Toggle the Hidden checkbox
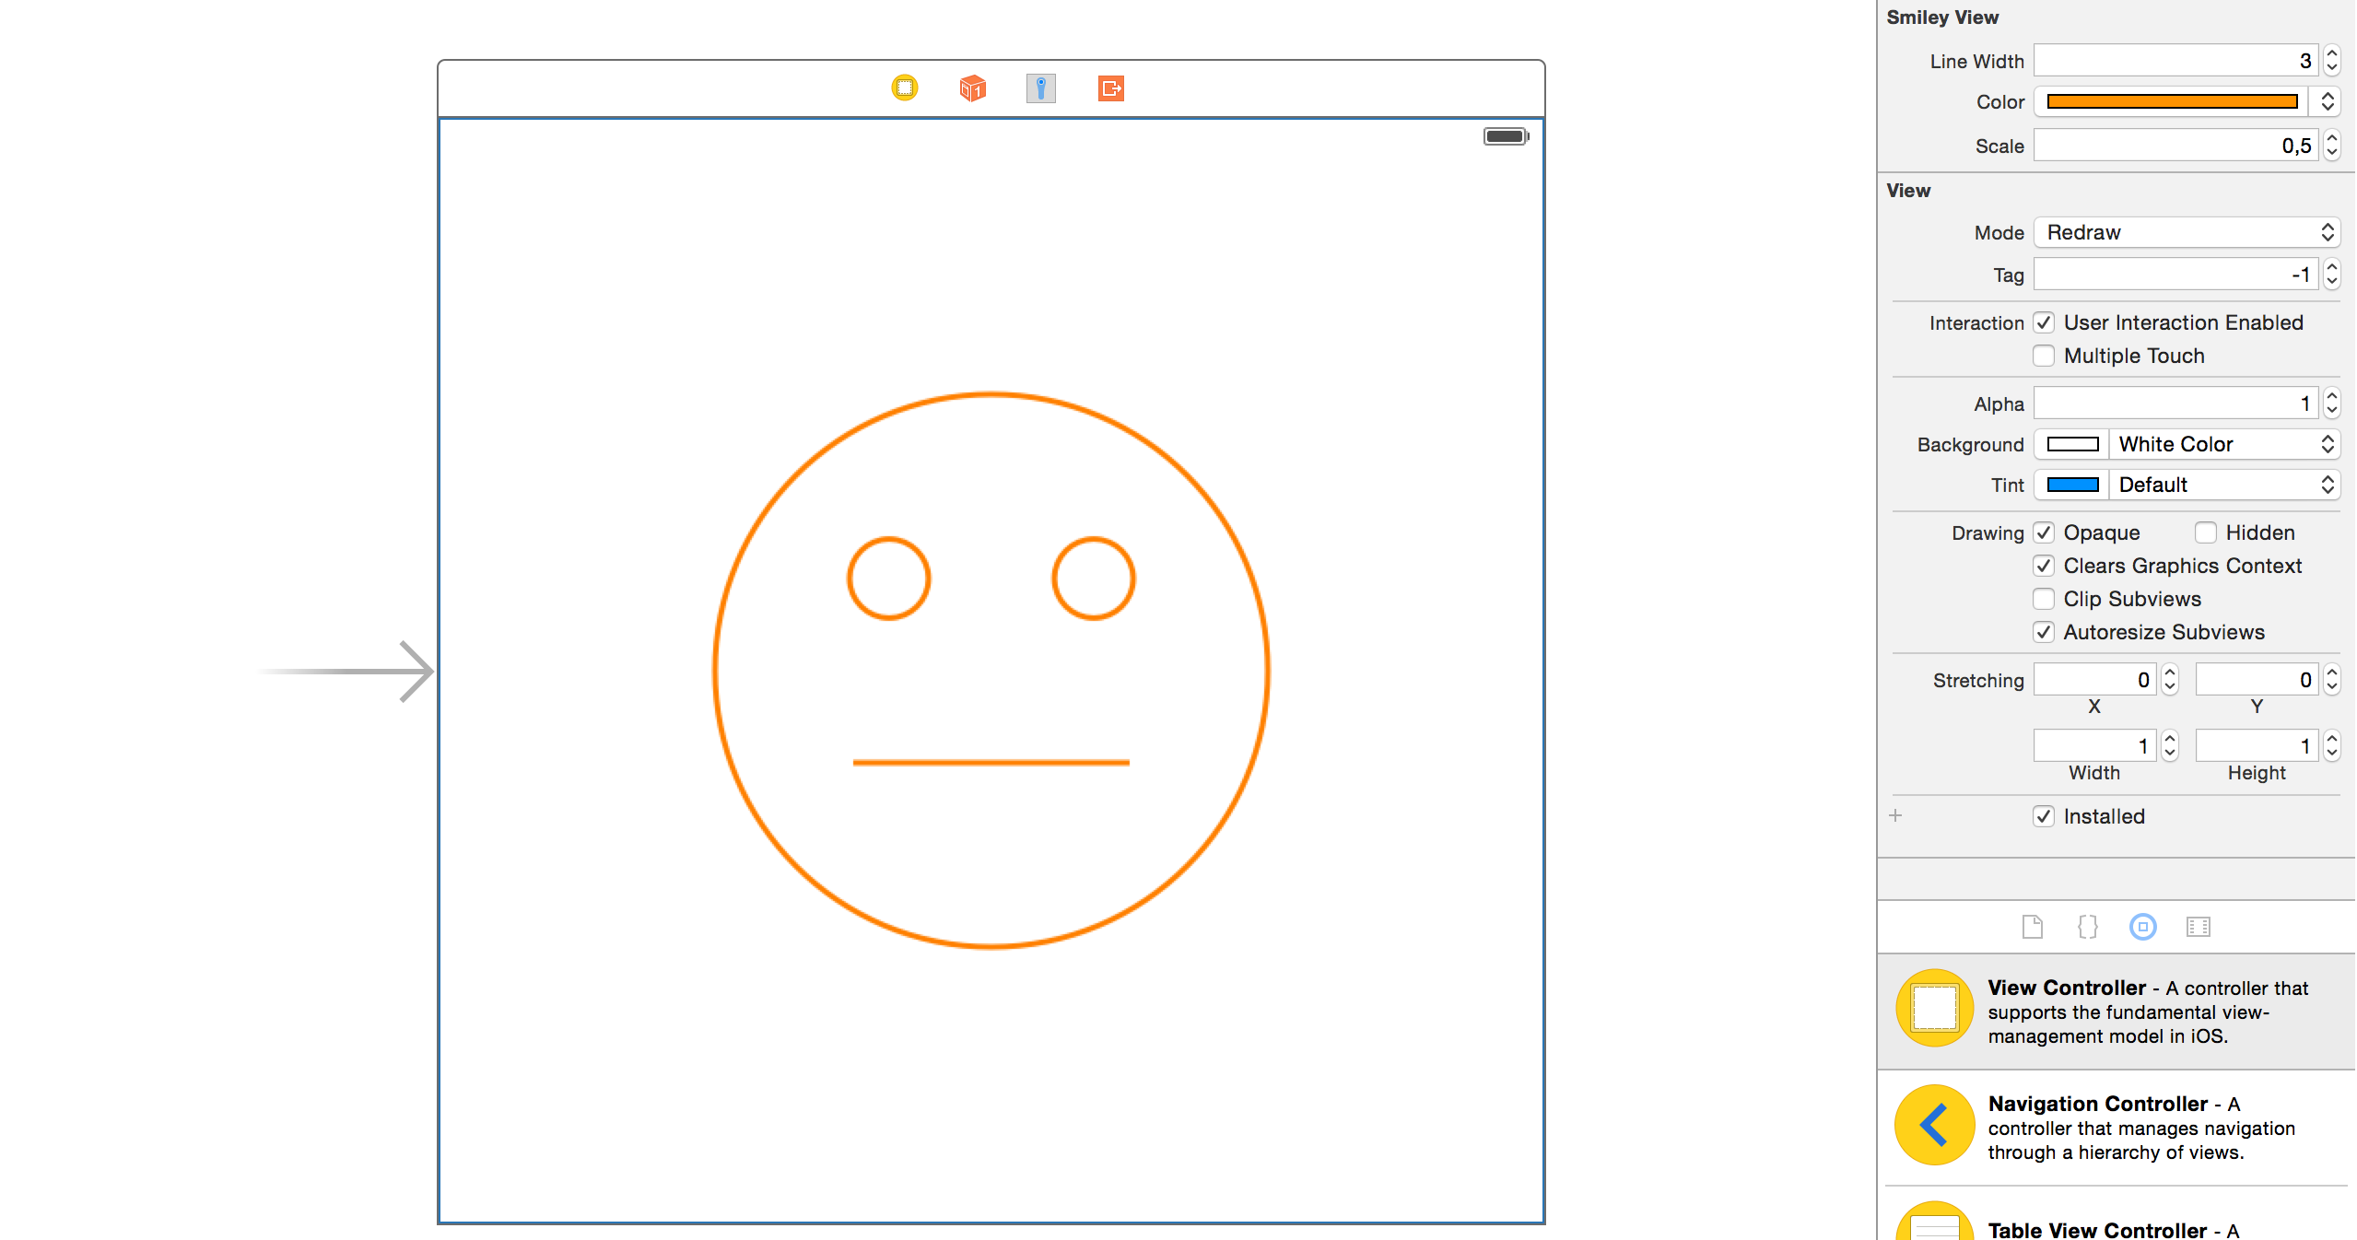Viewport: 2357px width, 1240px height. pos(2205,532)
